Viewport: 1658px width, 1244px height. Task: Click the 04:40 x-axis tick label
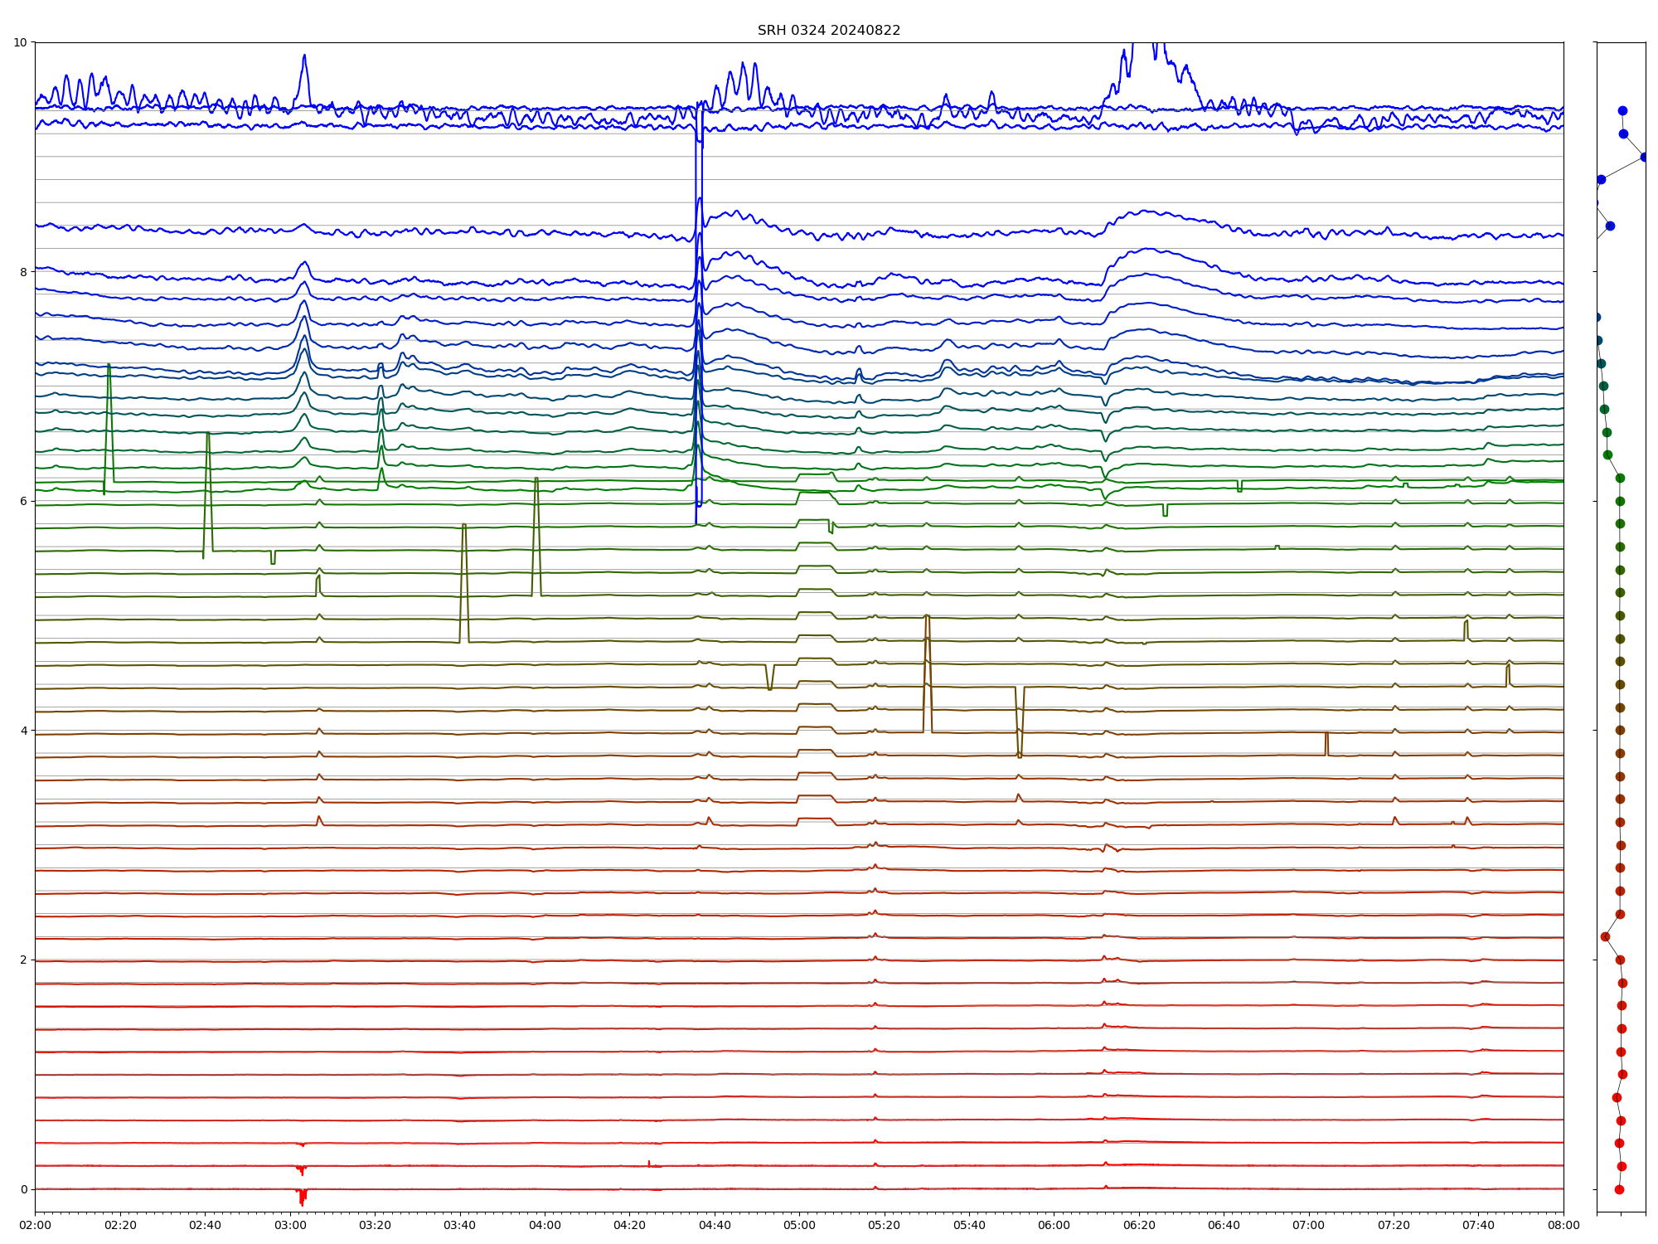[715, 1225]
